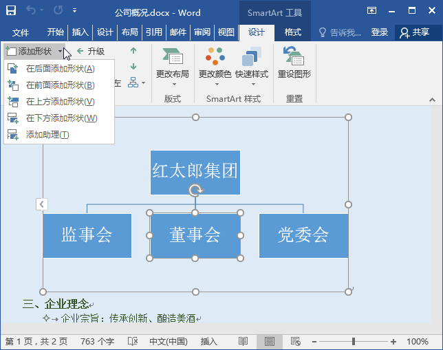
Task: Click the zoom slider handle
Action: pos(353,342)
